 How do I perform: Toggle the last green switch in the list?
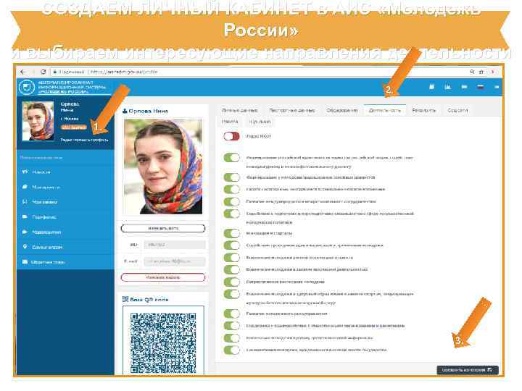231,350
